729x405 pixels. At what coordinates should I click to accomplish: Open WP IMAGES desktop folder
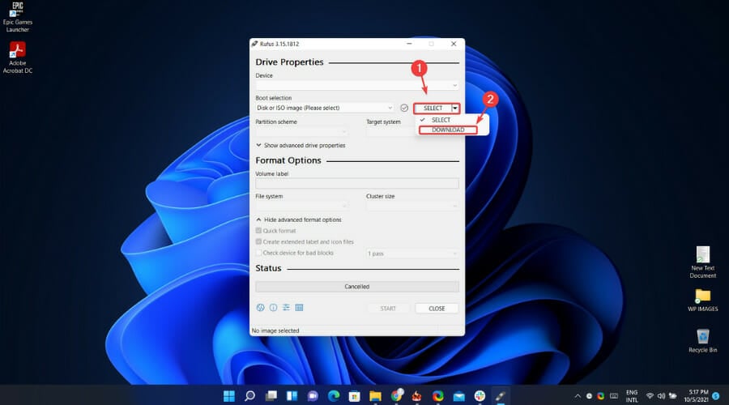point(702,300)
